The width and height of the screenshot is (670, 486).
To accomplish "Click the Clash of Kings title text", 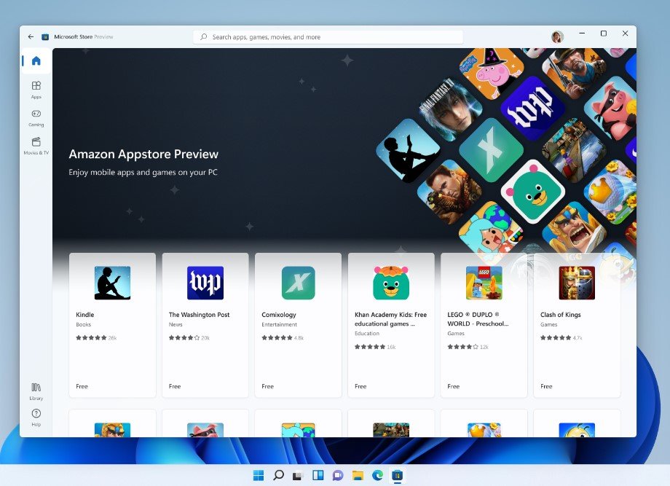I will [x=561, y=315].
